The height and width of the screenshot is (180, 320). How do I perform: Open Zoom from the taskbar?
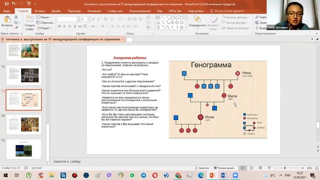point(235,175)
